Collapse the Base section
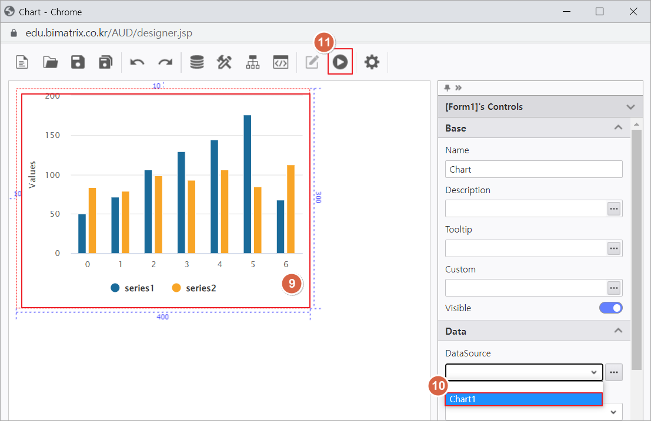This screenshot has height=421, width=651. coord(618,128)
